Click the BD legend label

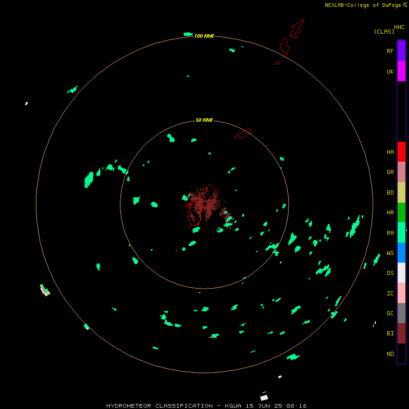pos(390,193)
